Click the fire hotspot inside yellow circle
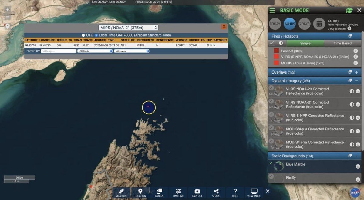Screen dimensions: 364x200 148,107
